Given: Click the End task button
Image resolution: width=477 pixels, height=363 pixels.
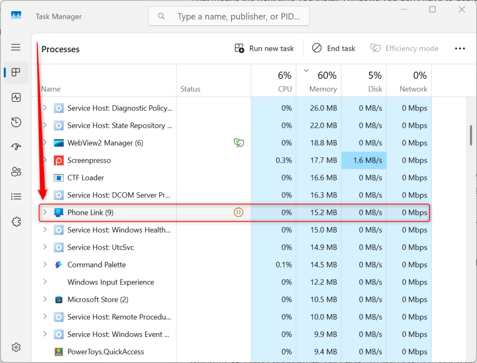Looking at the screenshot, I should (334, 48).
